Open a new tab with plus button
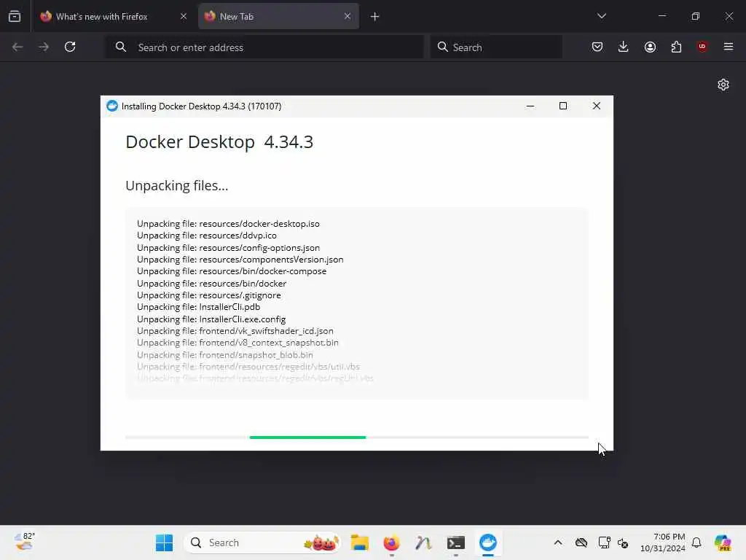 (375, 17)
